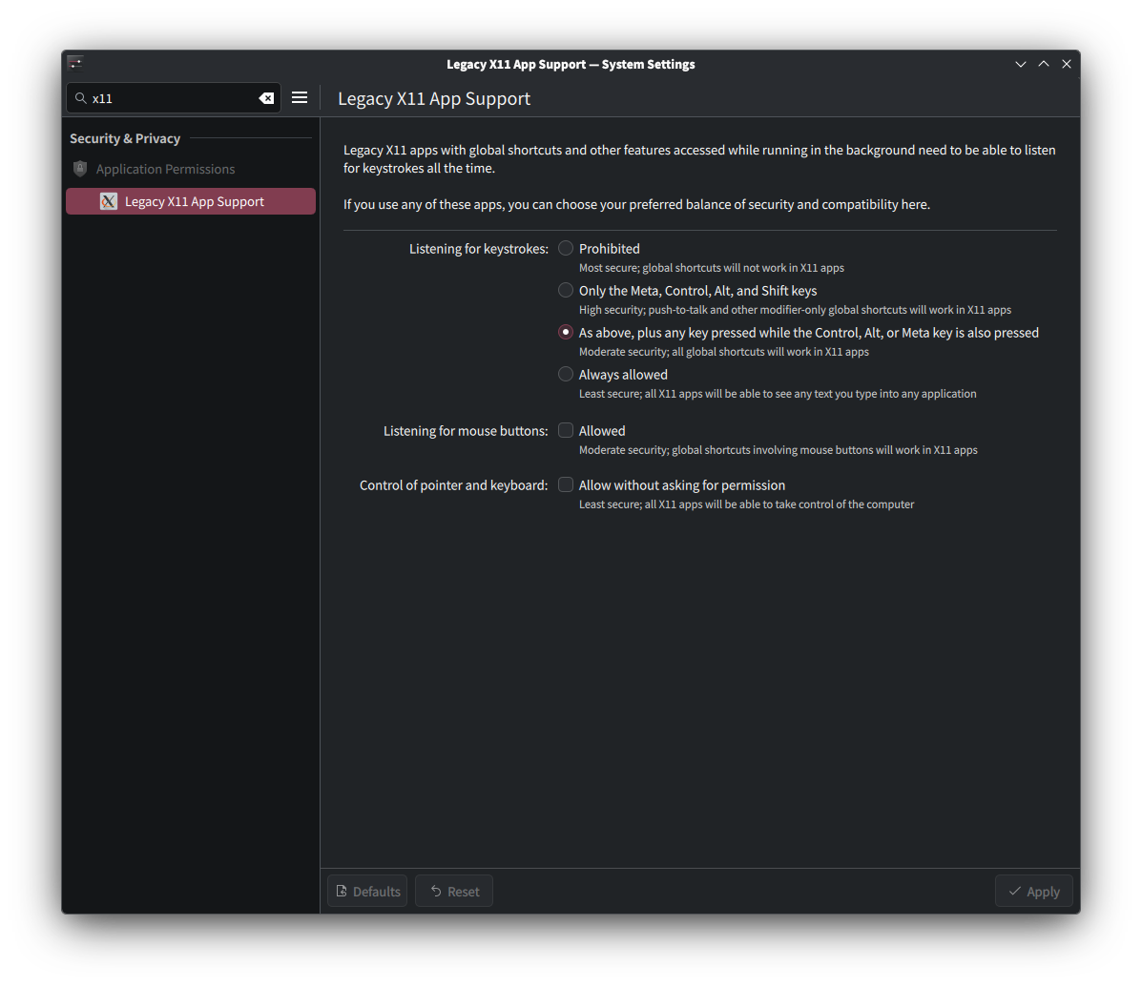Image resolution: width=1142 pixels, height=987 pixels.
Task: Open the hamburger menu
Action: pyautogui.click(x=300, y=97)
